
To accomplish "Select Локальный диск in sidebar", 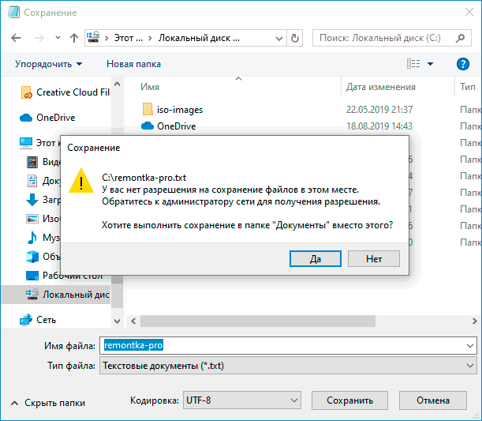I will coord(76,295).
